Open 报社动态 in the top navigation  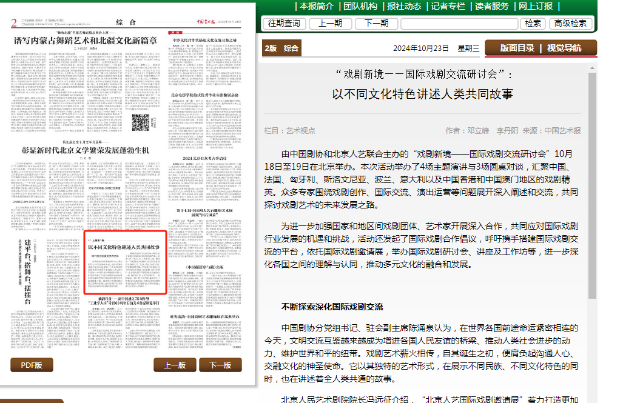click(x=404, y=6)
